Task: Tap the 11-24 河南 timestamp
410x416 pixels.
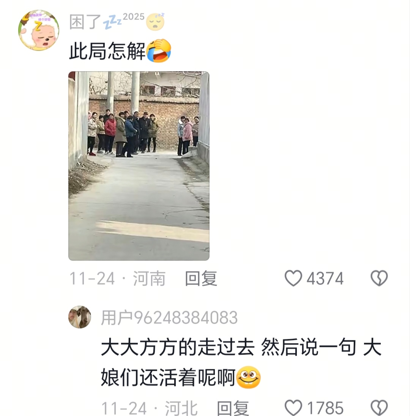Action: coord(117,279)
